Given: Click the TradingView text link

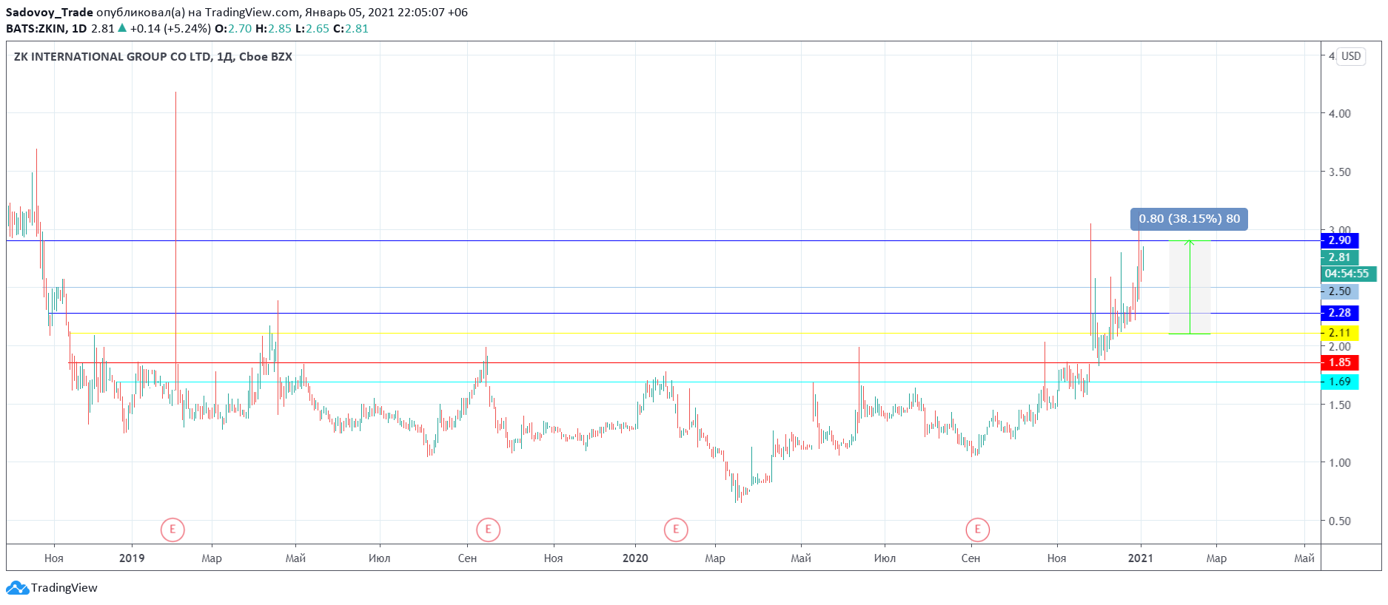Looking at the screenshot, I should pyautogui.click(x=64, y=588).
